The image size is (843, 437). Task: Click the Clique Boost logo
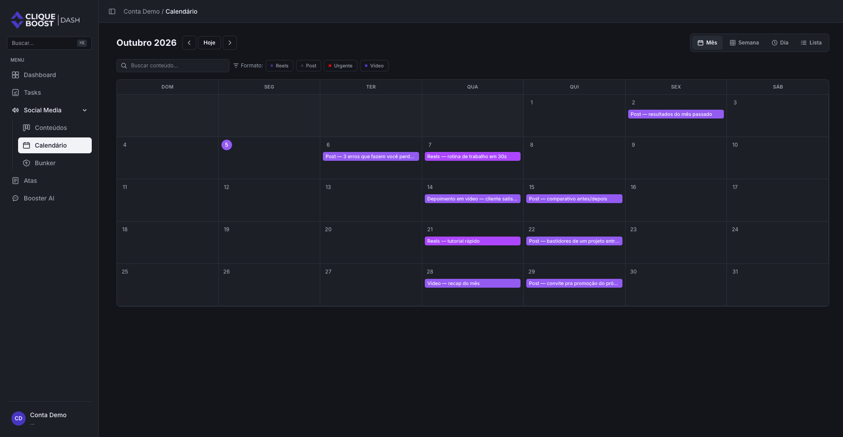coord(45,20)
